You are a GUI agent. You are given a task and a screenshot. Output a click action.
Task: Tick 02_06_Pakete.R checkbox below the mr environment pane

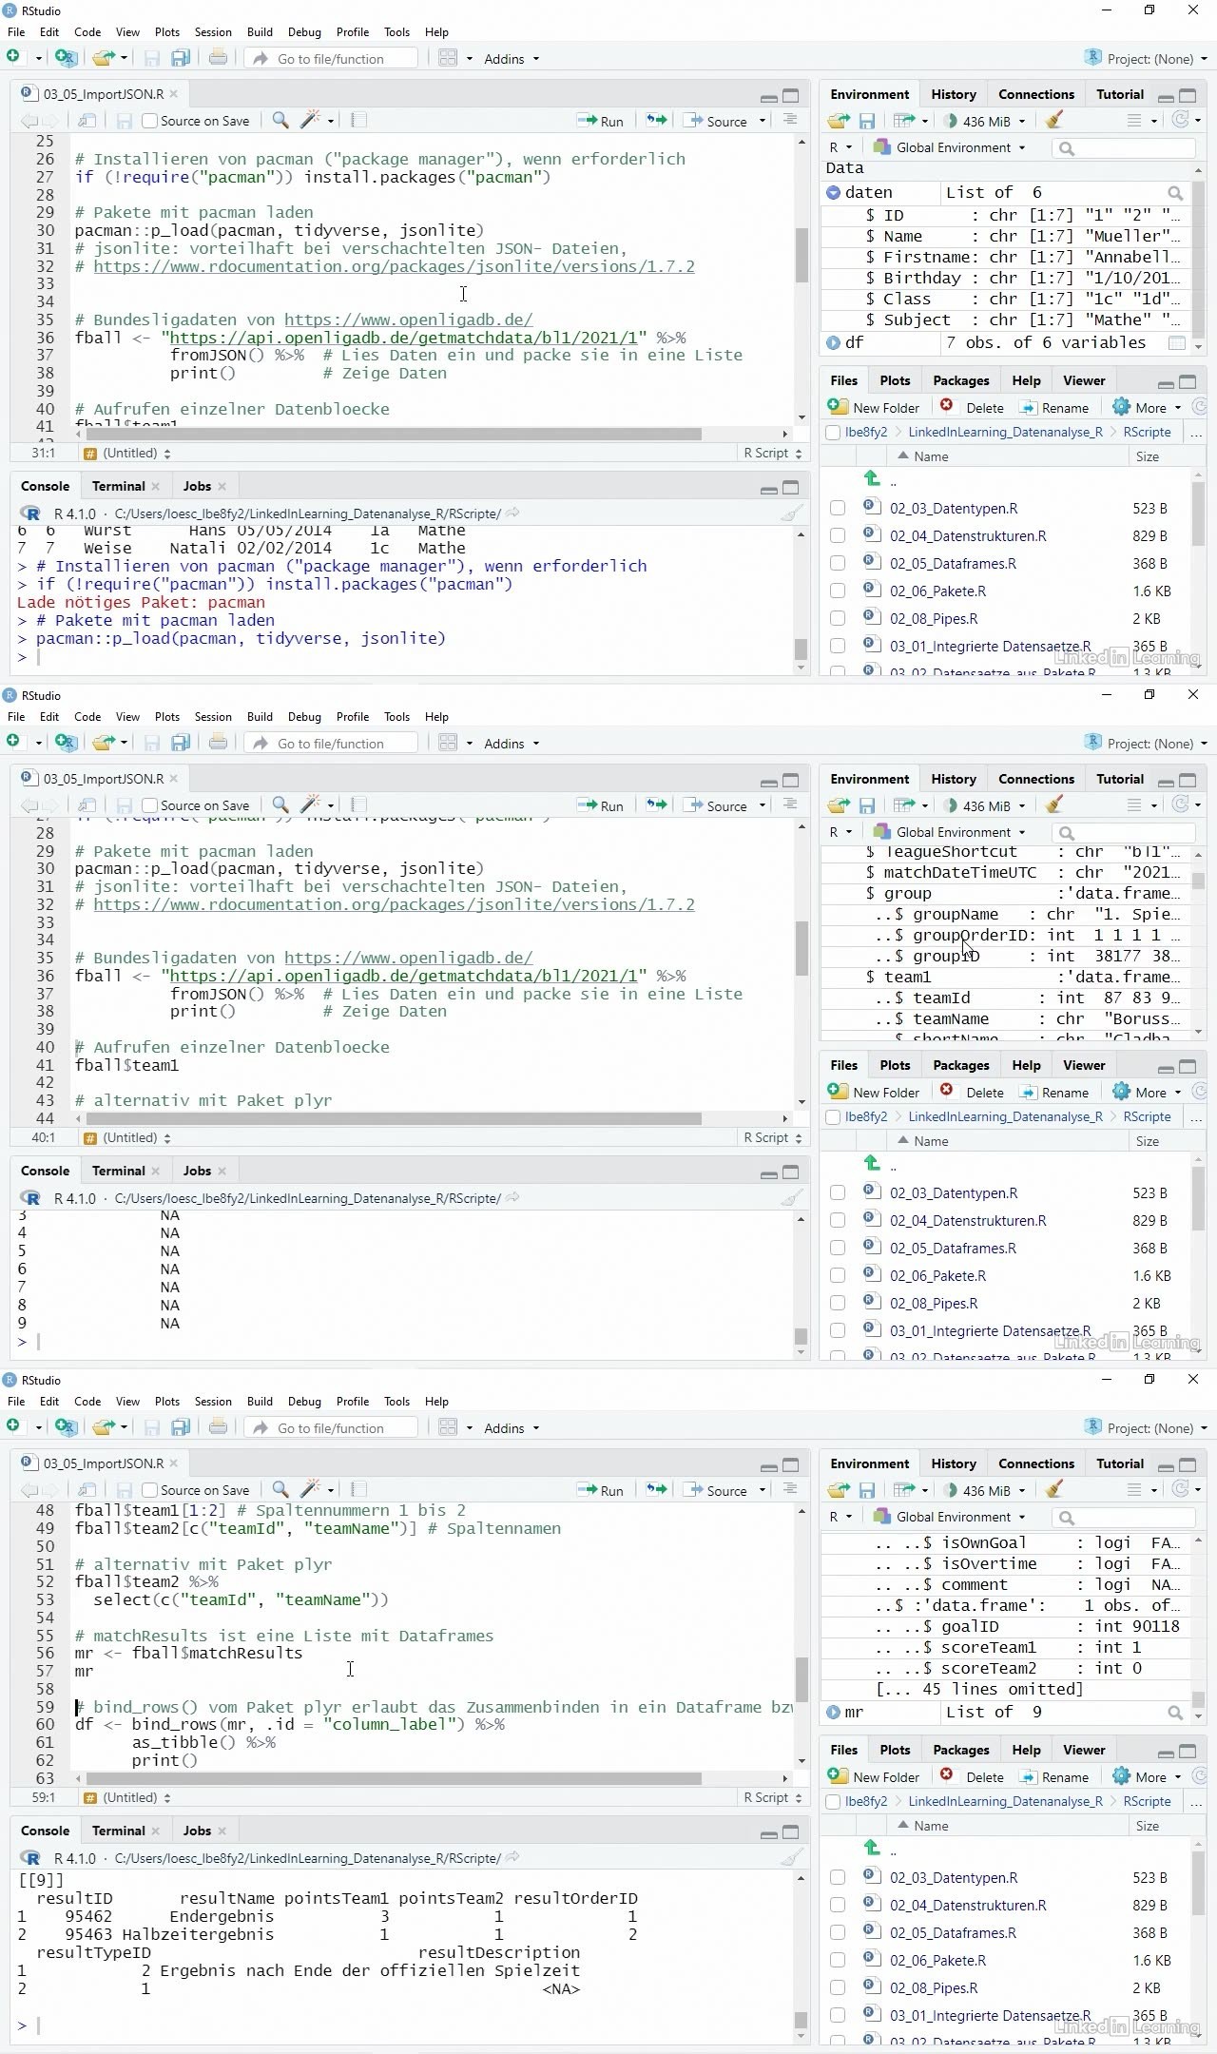tap(838, 1961)
